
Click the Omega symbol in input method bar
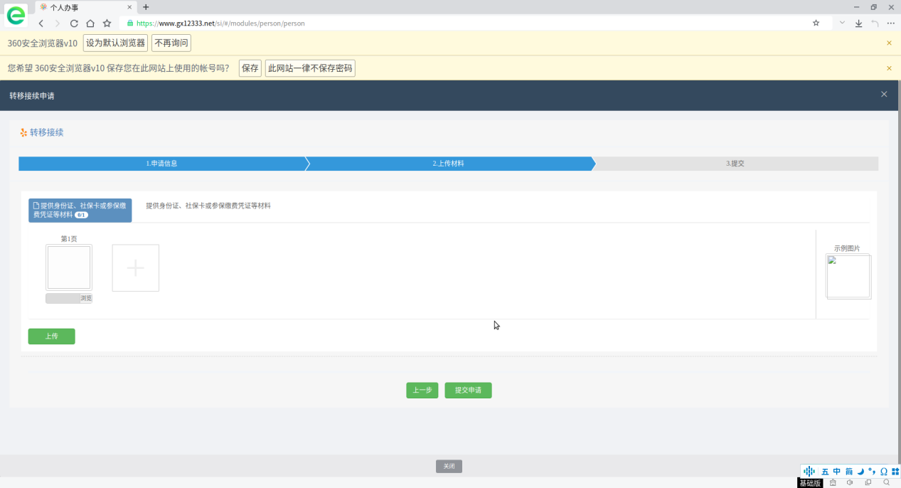coord(883,472)
